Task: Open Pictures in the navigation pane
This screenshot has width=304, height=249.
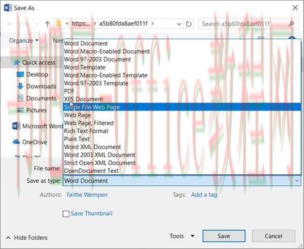Action: [36, 110]
